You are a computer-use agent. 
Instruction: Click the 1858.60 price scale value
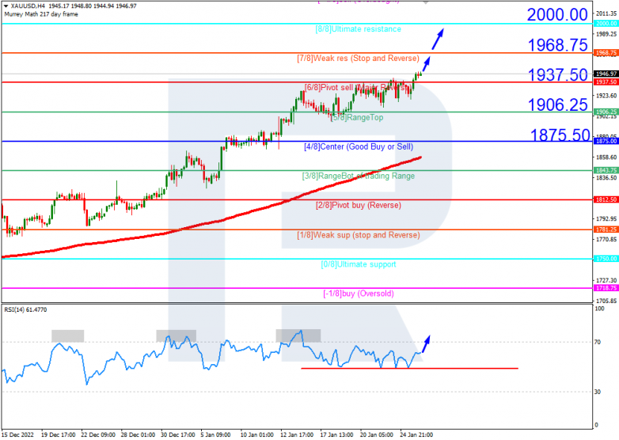pyautogui.click(x=607, y=157)
